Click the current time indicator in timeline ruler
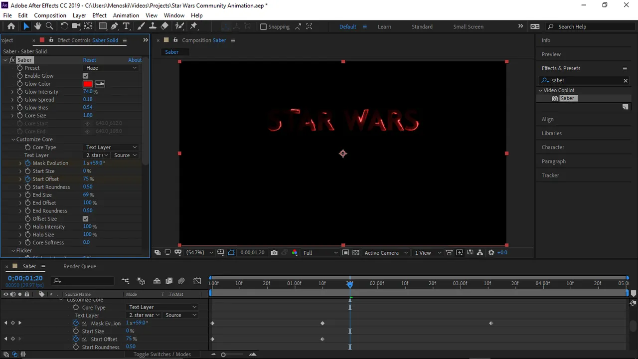Viewport: 638px width, 359px height. tap(350, 284)
